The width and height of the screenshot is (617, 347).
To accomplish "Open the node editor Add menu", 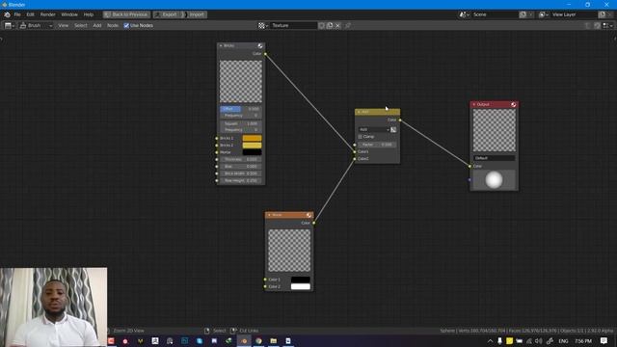I will tap(97, 26).
